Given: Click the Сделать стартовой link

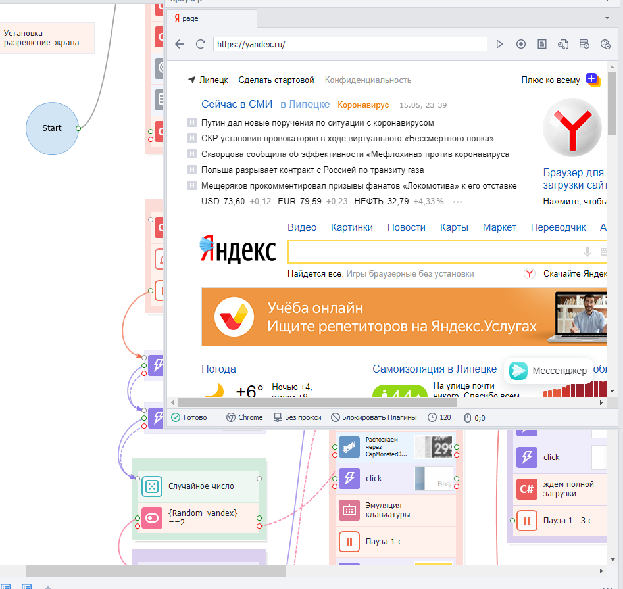Looking at the screenshot, I should [x=276, y=80].
